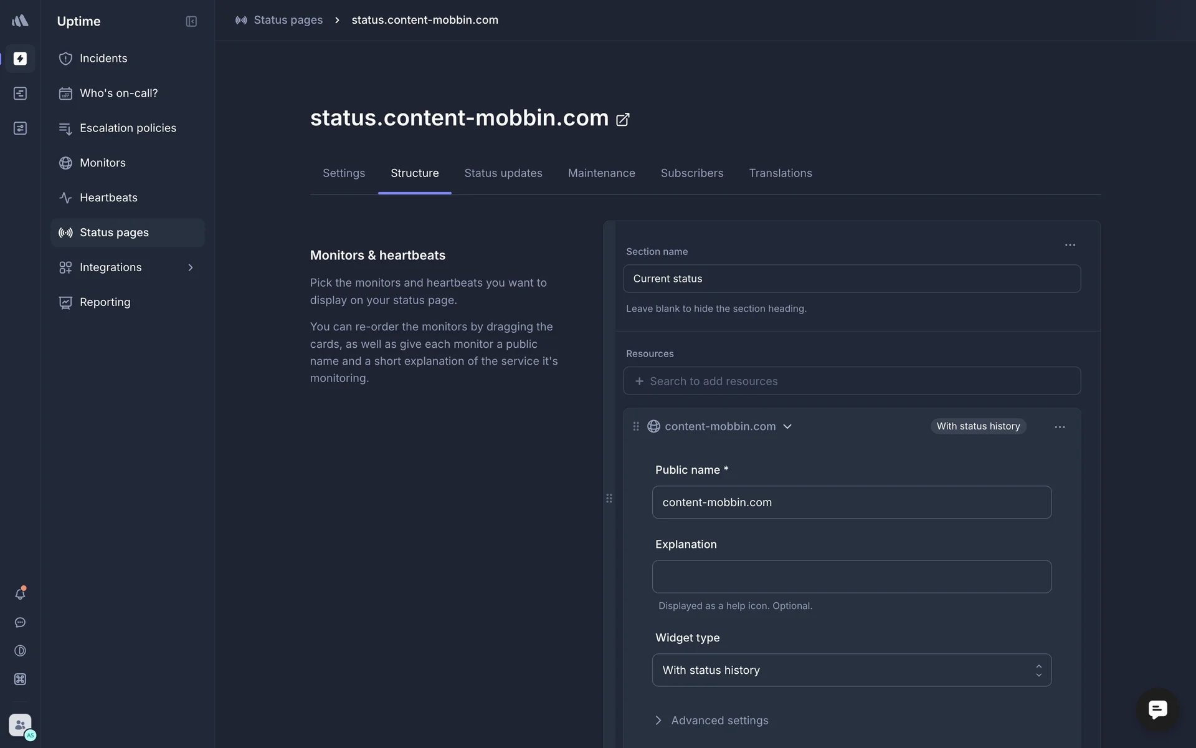Image resolution: width=1196 pixels, height=748 pixels.
Task: Switch to the Subscribers tab
Action: pos(691,173)
